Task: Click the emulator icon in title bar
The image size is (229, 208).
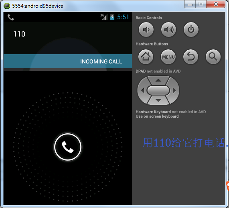Action: (x=7, y=6)
